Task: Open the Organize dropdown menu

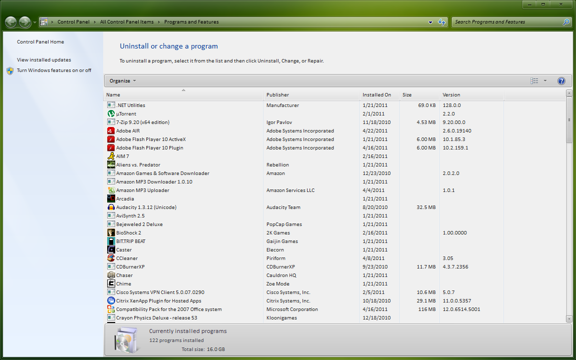Action: (x=123, y=81)
